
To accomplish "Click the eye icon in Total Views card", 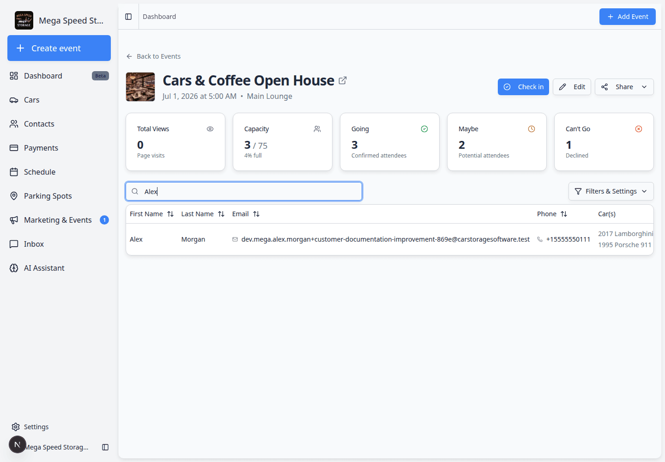I will [210, 129].
